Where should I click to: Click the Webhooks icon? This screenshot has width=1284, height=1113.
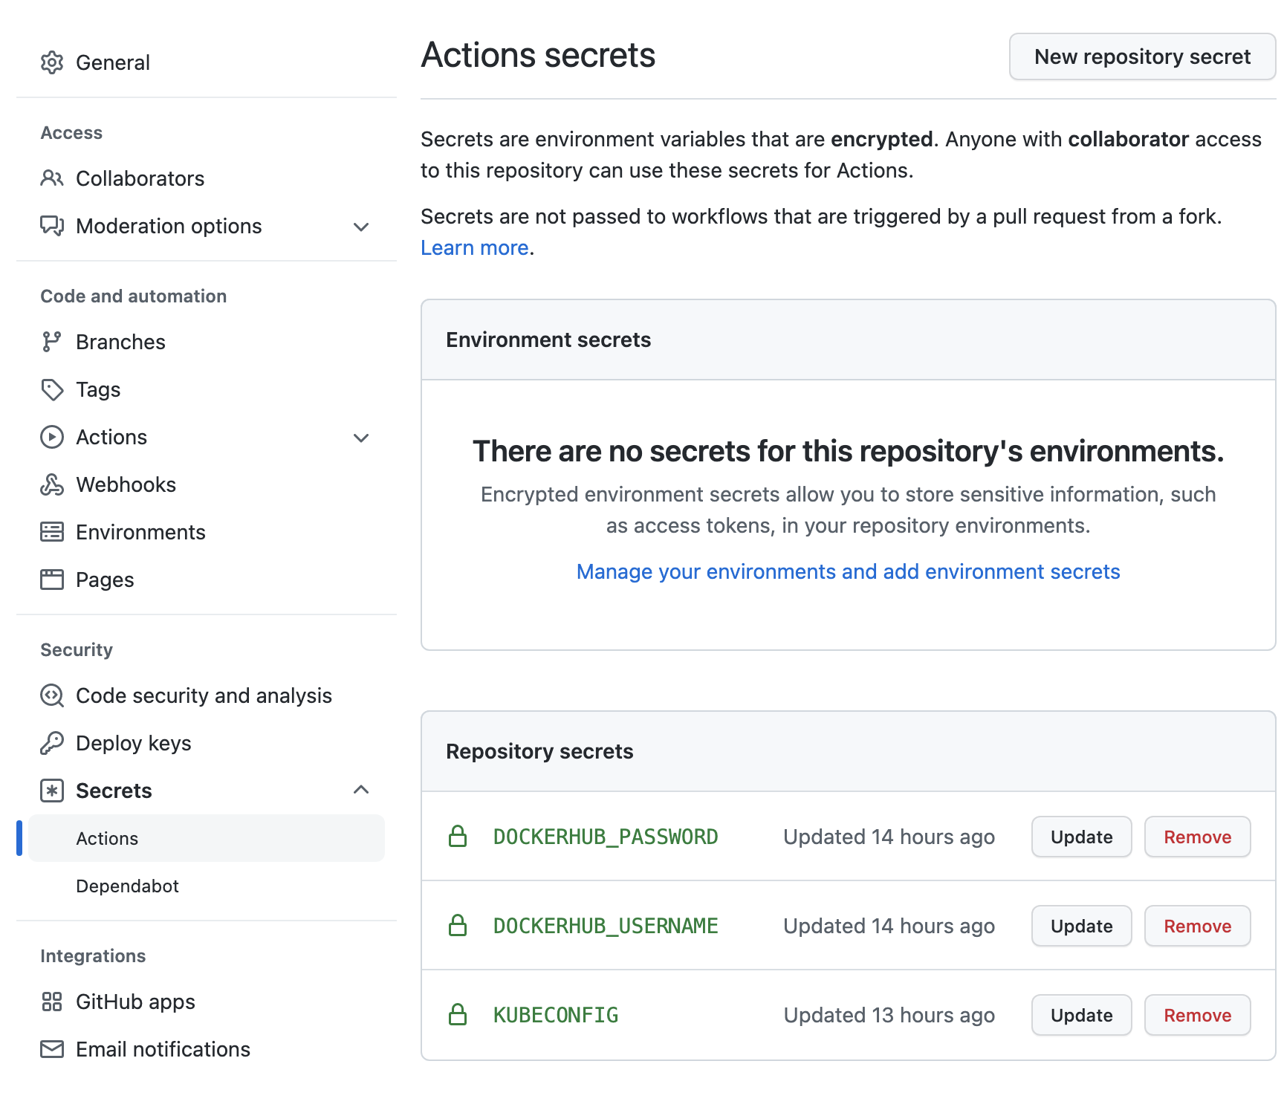pos(52,484)
